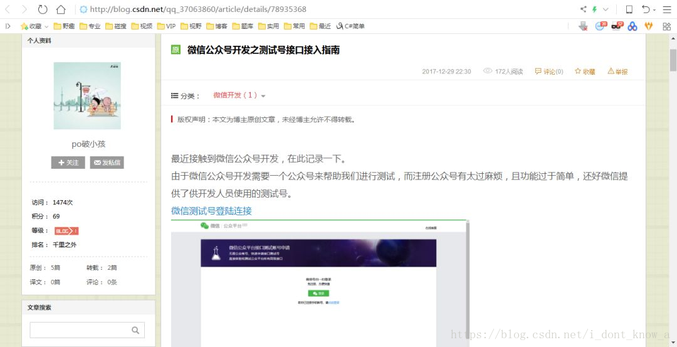Screen dimensions: 677x347
Task: Click the share icon in address bar
Action: (x=584, y=9)
